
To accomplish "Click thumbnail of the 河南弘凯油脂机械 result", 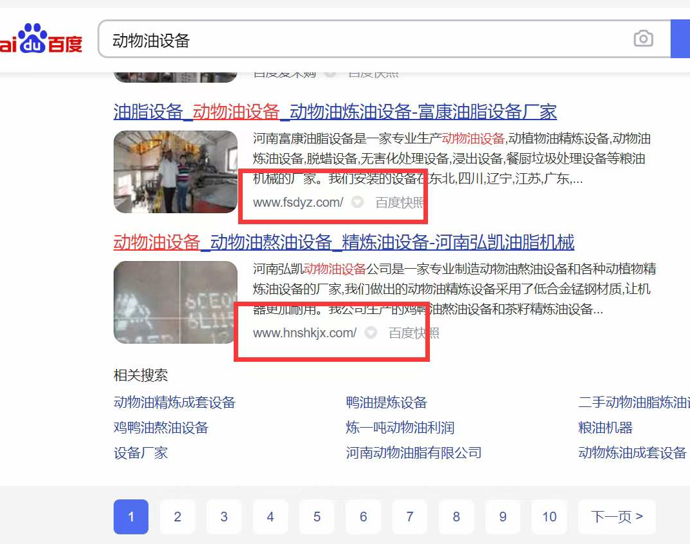I will pos(176,302).
